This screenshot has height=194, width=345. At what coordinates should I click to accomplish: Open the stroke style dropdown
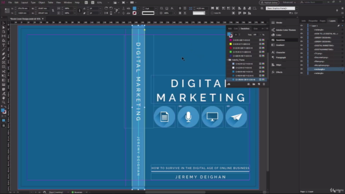(x=156, y=13)
